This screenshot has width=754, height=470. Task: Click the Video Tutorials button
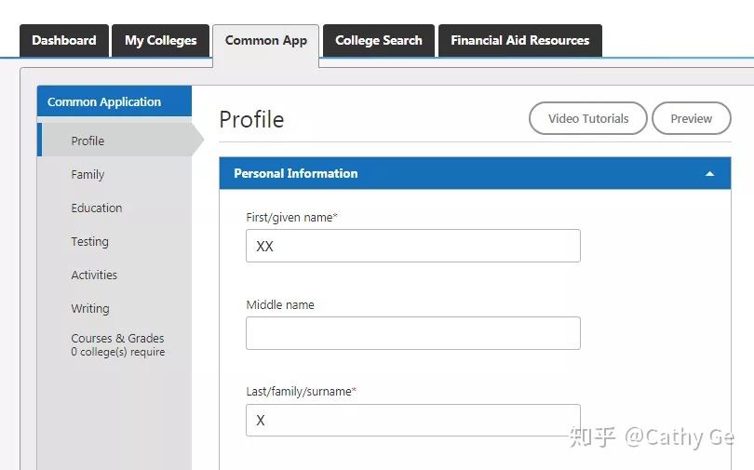pos(587,118)
